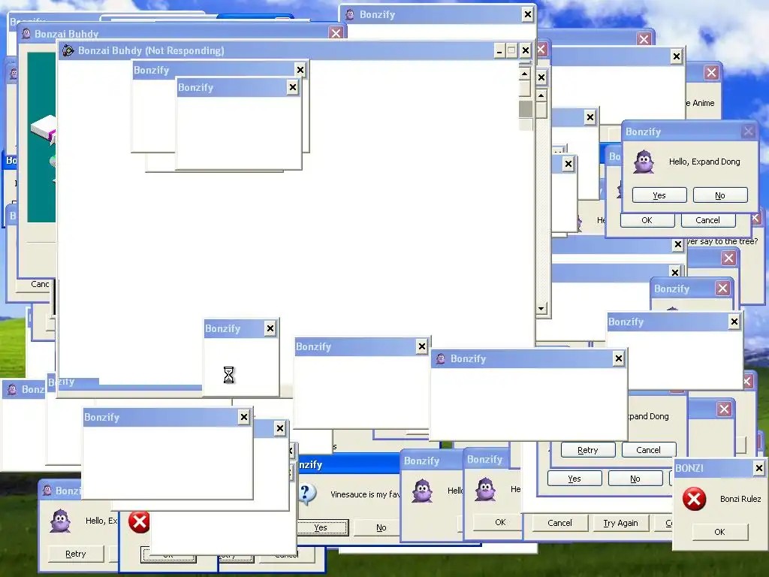Close the BONZI dialog
The height and width of the screenshot is (577, 769).
coord(758,468)
